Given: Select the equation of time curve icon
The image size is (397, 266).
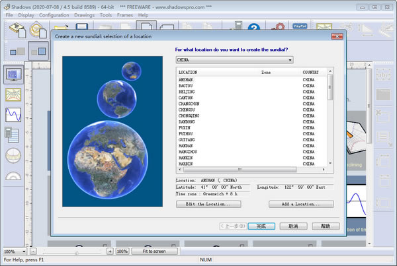Looking at the screenshot, I should click(13, 115).
